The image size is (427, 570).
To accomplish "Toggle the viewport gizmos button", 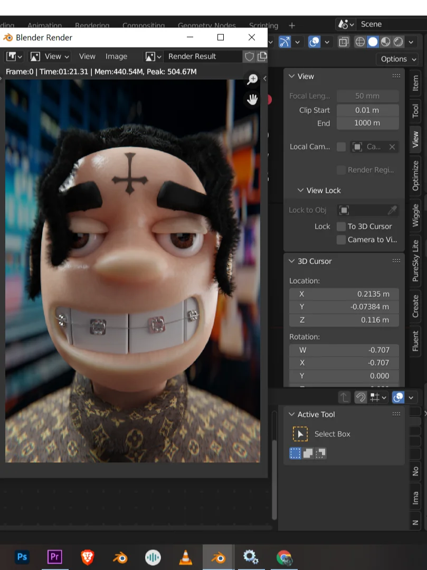I will [284, 42].
